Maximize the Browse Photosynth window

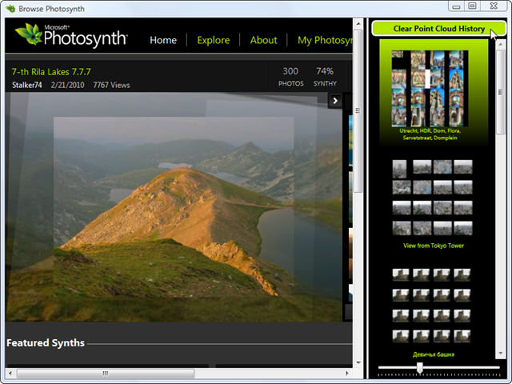pyautogui.click(x=472, y=6)
